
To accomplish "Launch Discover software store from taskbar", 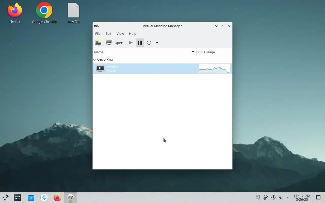I will (31, 197).
